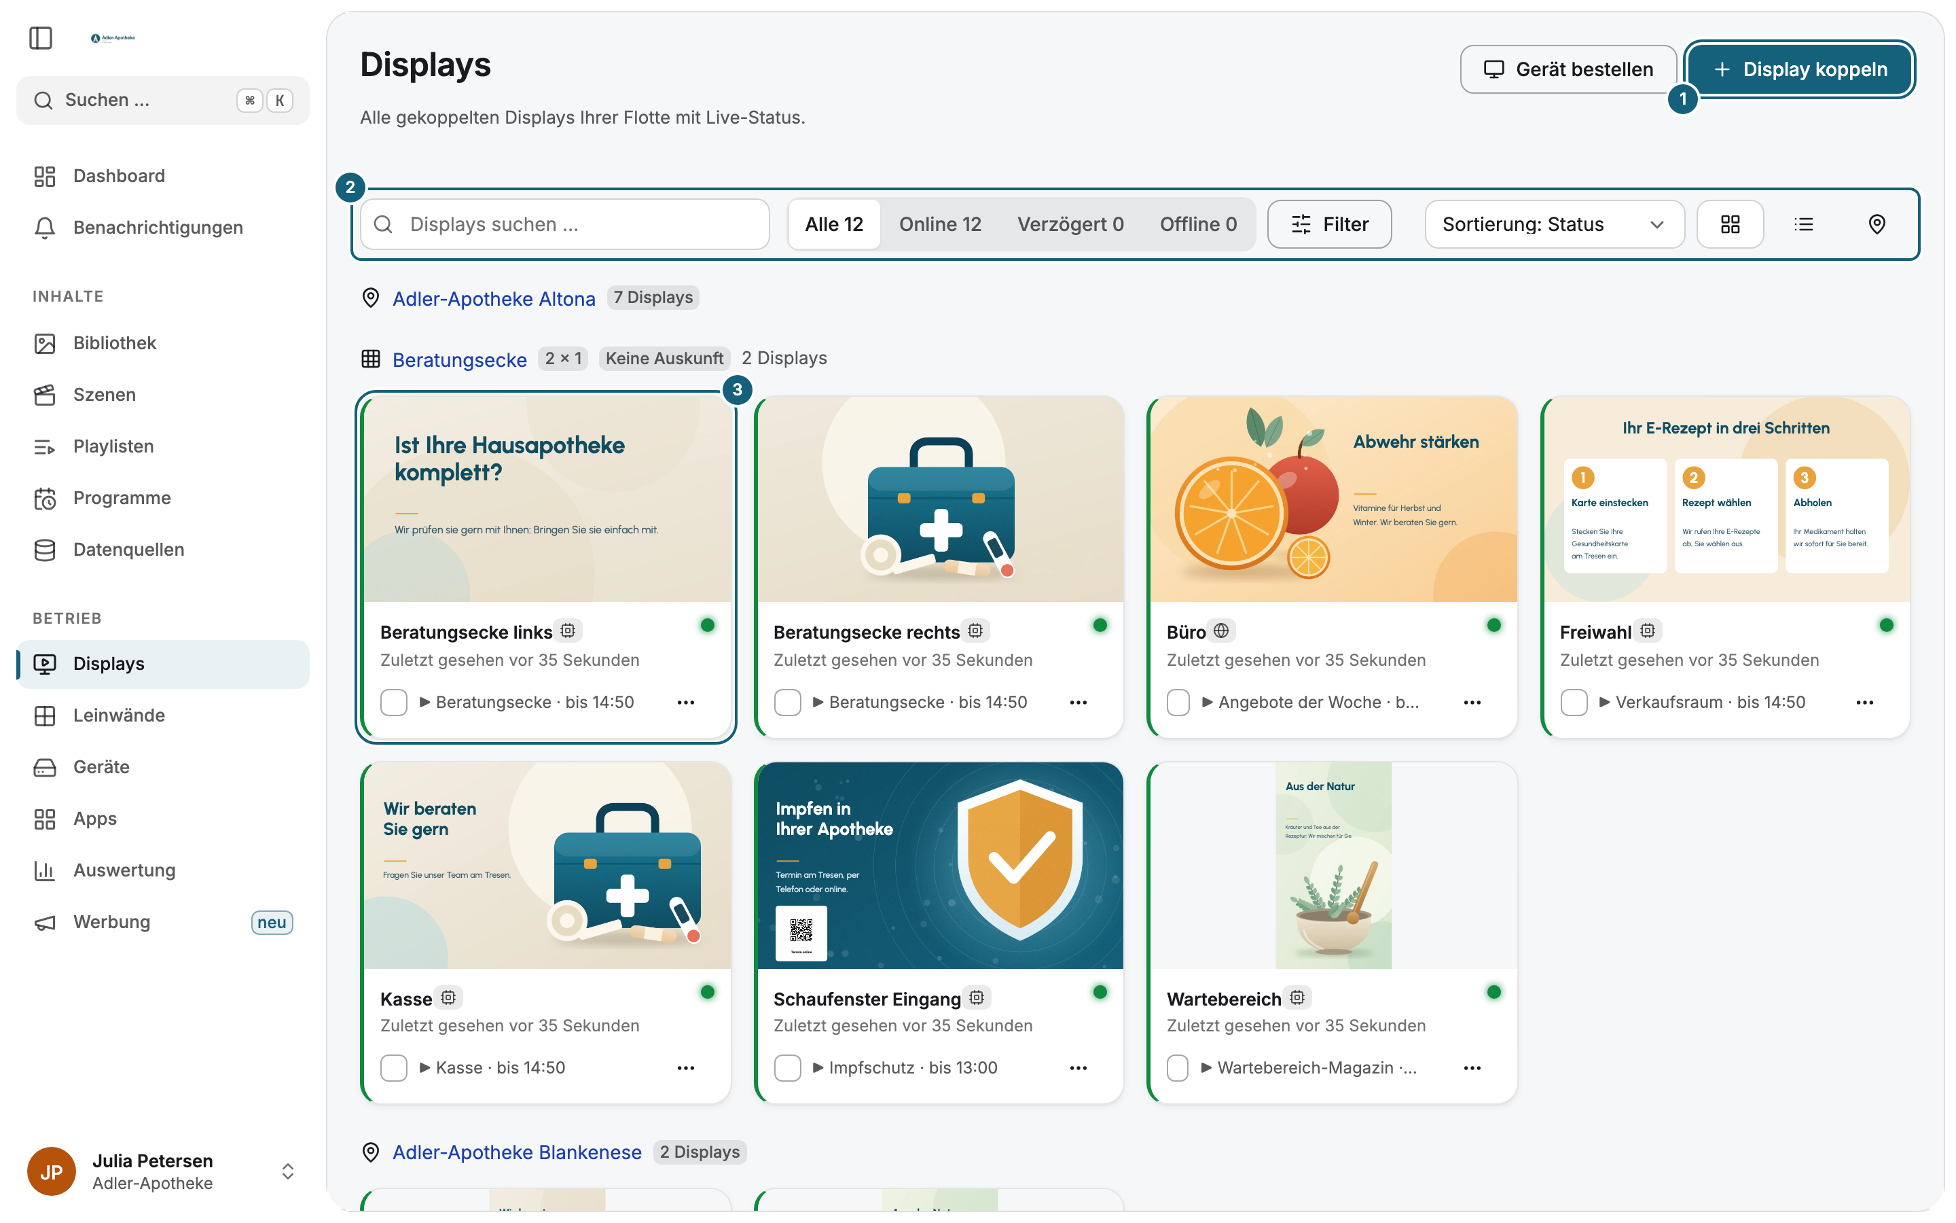Open the Adler-Apotheke Blankenese location link
Screen dimensions: 1956x1223
click(518, 1152)
